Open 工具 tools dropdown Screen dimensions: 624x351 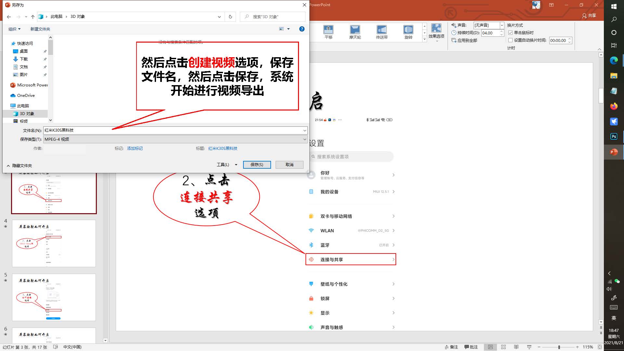[227, 165]
